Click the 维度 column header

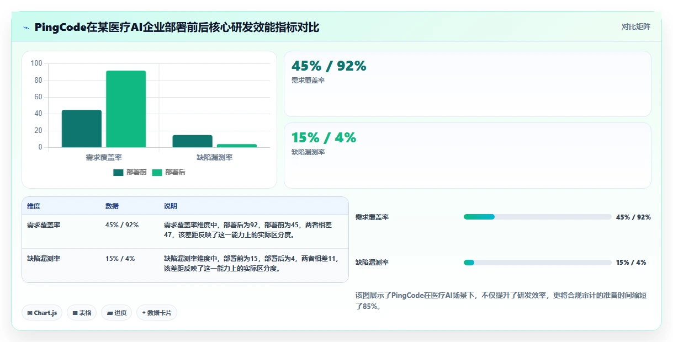click(34, 206)
